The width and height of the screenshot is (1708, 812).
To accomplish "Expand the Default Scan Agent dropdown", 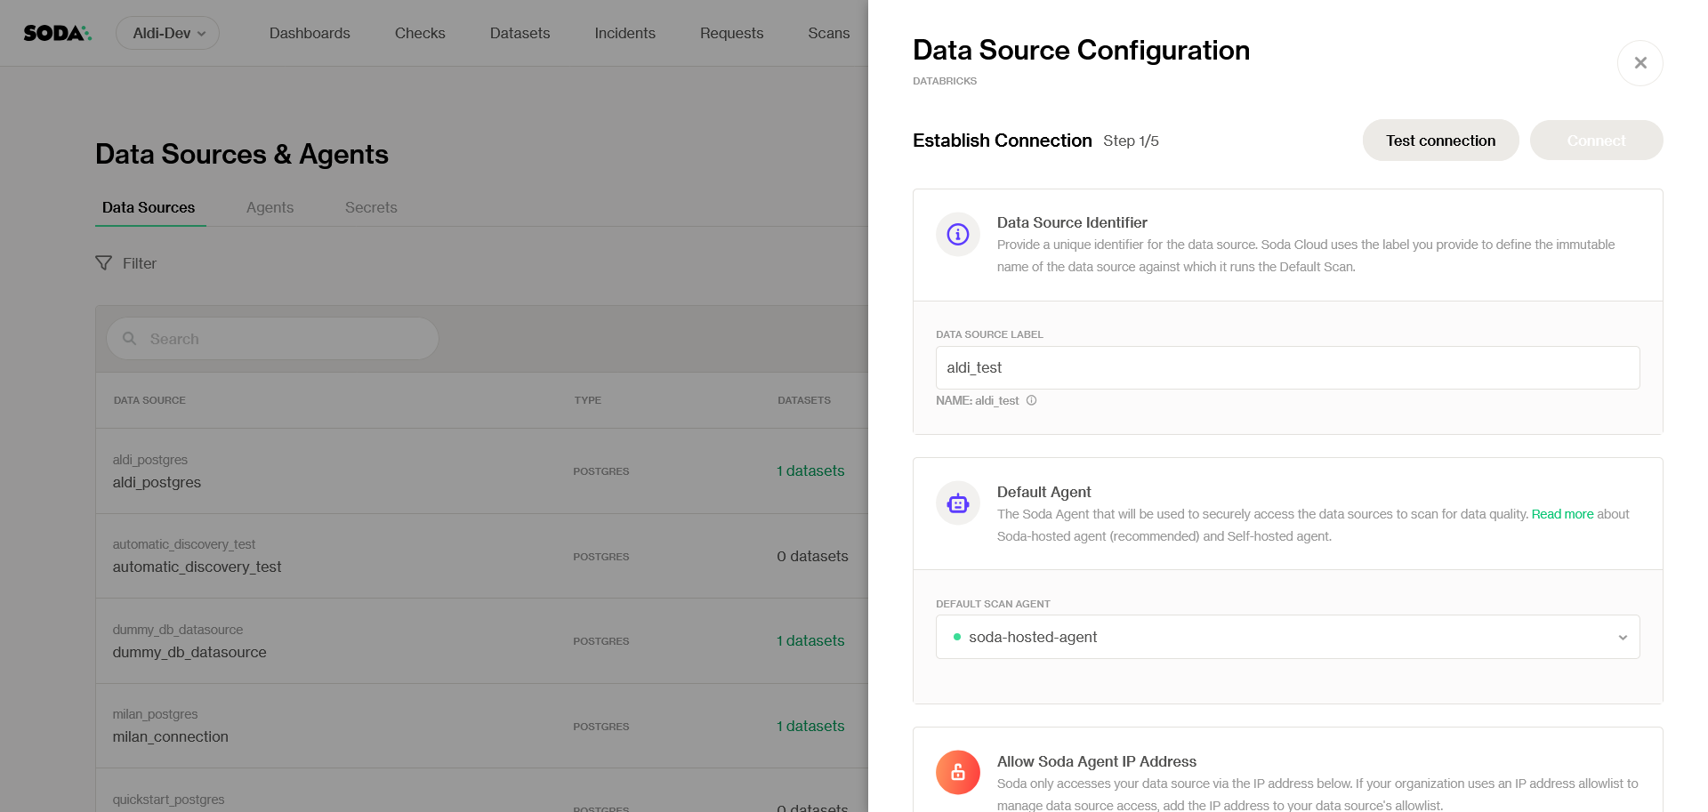I will [1286, 637].
